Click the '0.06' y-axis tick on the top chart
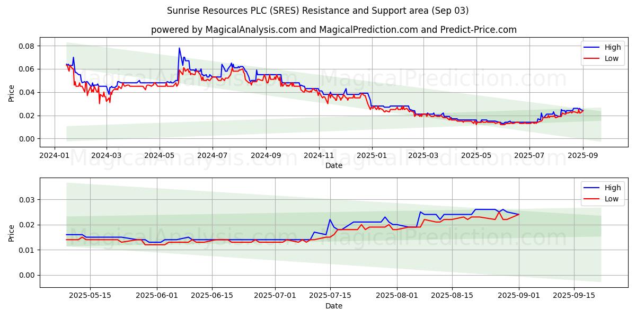The image size is (636, 318). click(x=26, y=69)
